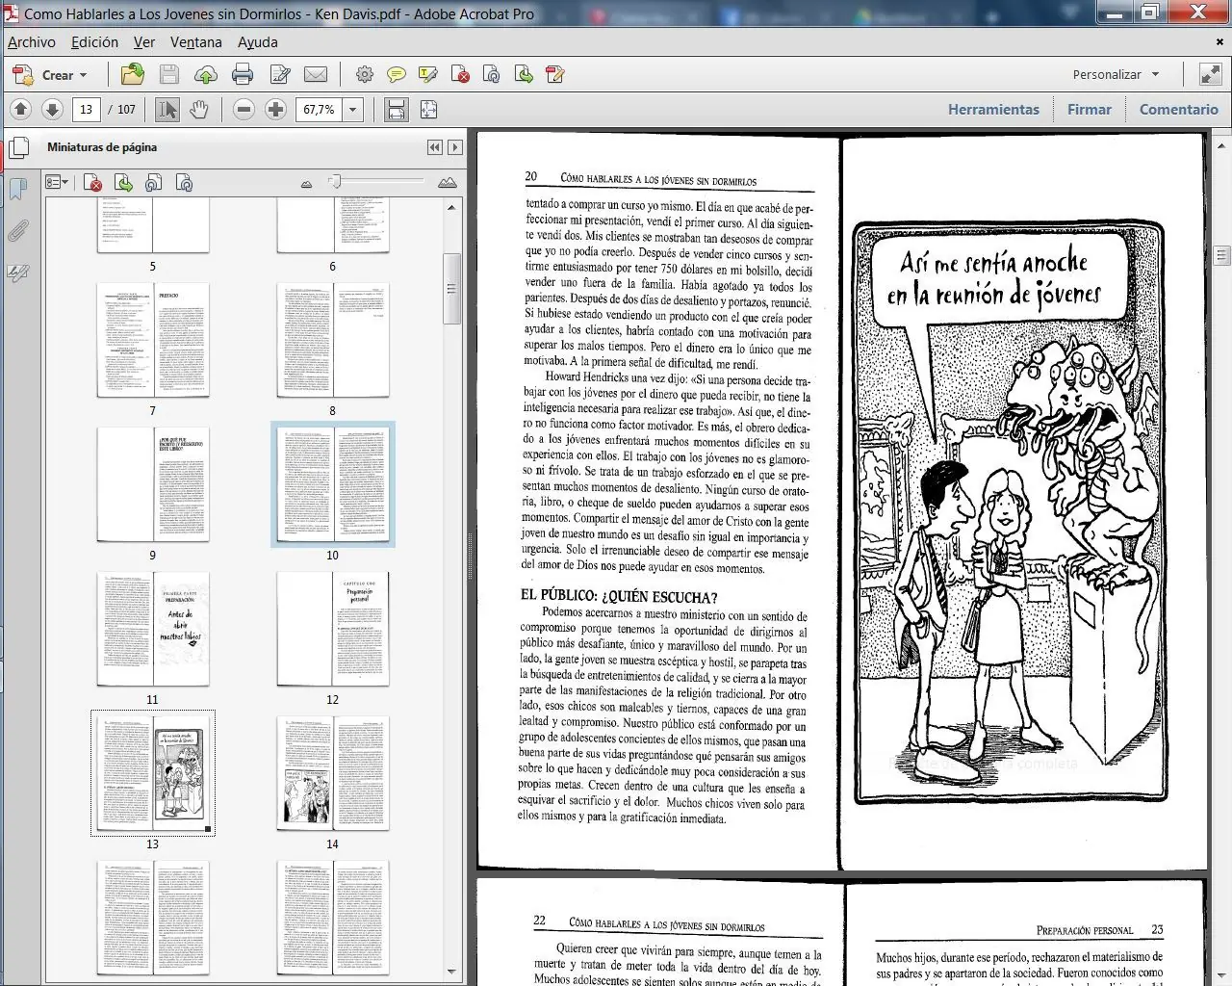Image resolution: width=1232 pixels, height=986 pixels.
Task: Delete selected pages in thumbnails panel
Action: (93, 183)
